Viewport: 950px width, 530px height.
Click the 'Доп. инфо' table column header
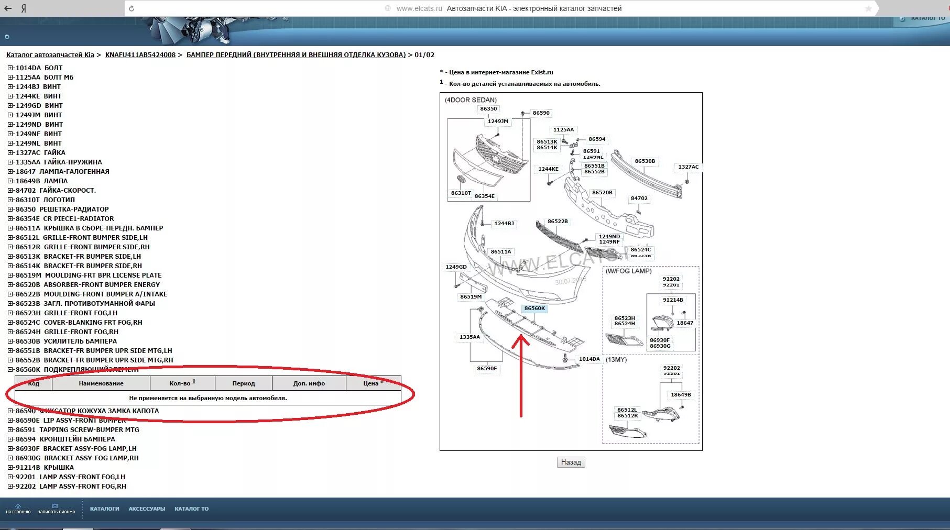pyautogui.click(x=309, y=383)
